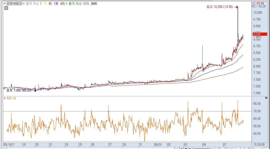
Task: Click the 7,000 price axis label
Action: pyautogui.click(x=257, y=93)
